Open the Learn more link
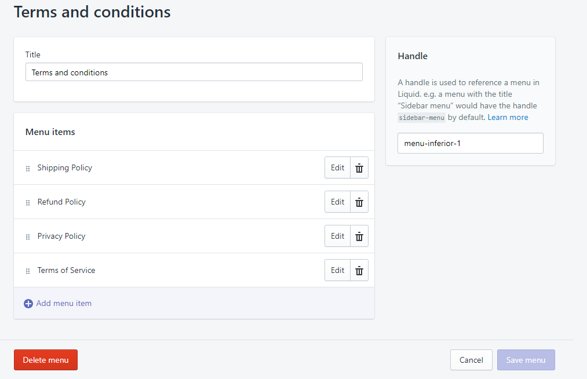Screen dimensions: 587x379 [508, 118]
